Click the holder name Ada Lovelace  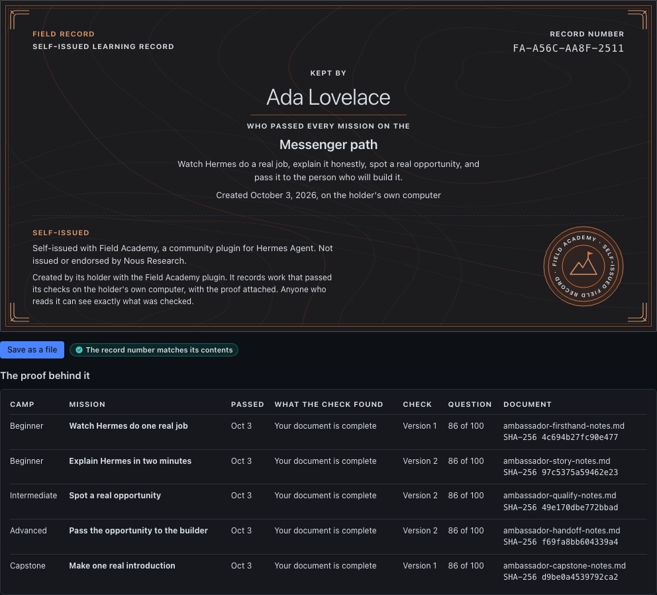click(x=328, y=97)
